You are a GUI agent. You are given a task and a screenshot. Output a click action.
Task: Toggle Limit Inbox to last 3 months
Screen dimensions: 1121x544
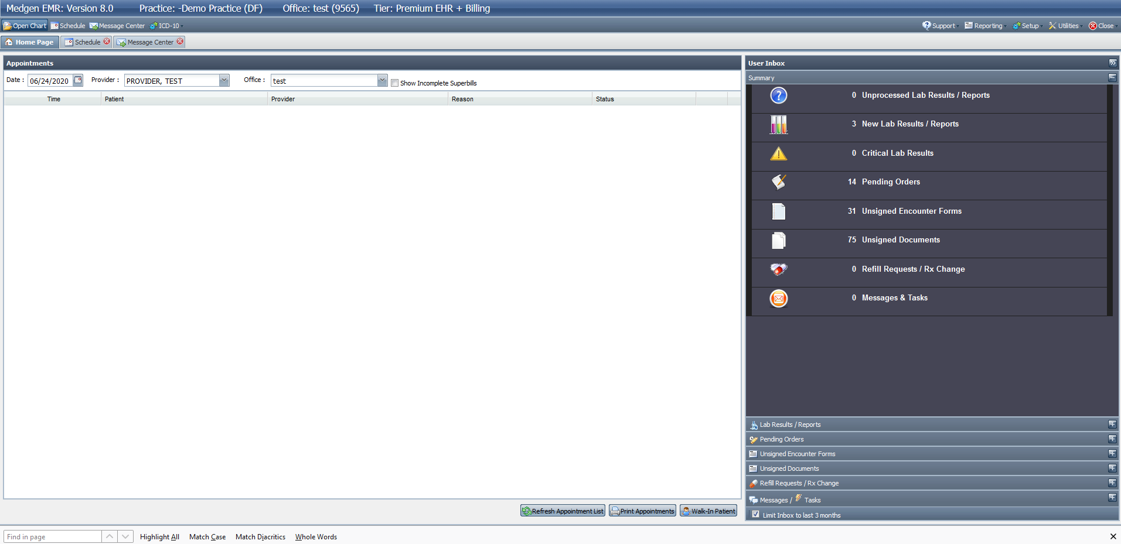(x=756, y=515)
